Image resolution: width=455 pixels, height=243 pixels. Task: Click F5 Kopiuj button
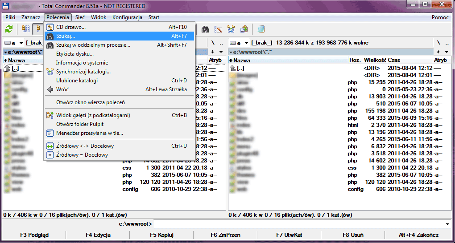pyautogui.click(x=161, y=235)
